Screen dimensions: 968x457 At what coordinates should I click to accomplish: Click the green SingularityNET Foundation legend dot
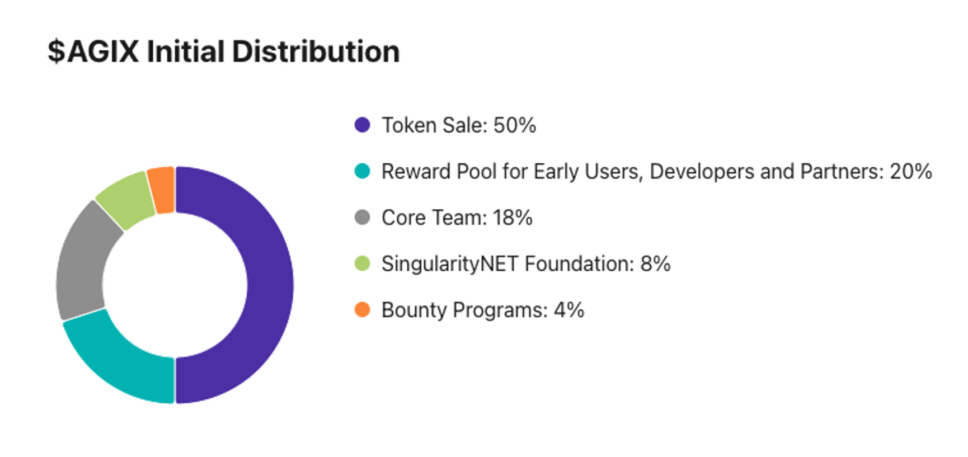tap(362, 263)
